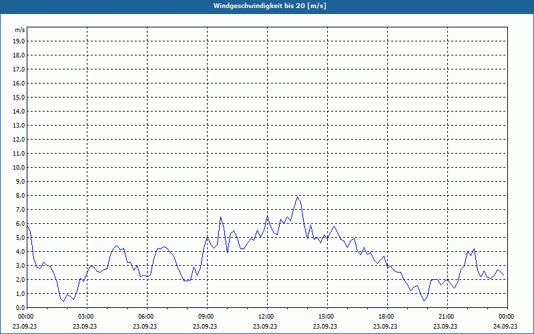
Task: Select the 10,0 y-axis label
Action: point(19,168)
